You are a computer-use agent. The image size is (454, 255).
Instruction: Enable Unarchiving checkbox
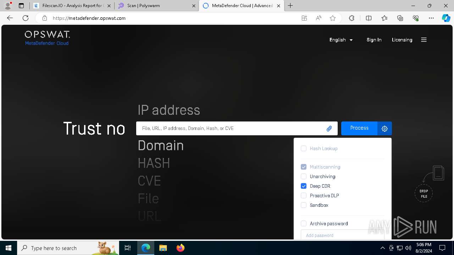click(304, 176)
